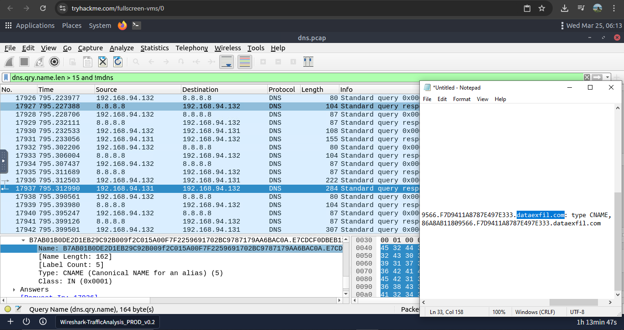Open Notepad's Format menu
Screen dimensions: 624x330
(x=461, y=99)
